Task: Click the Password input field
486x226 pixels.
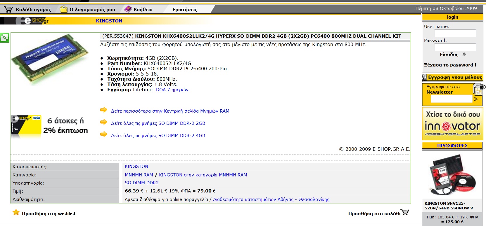Action: pyautogui.click(x=455, y=47)
